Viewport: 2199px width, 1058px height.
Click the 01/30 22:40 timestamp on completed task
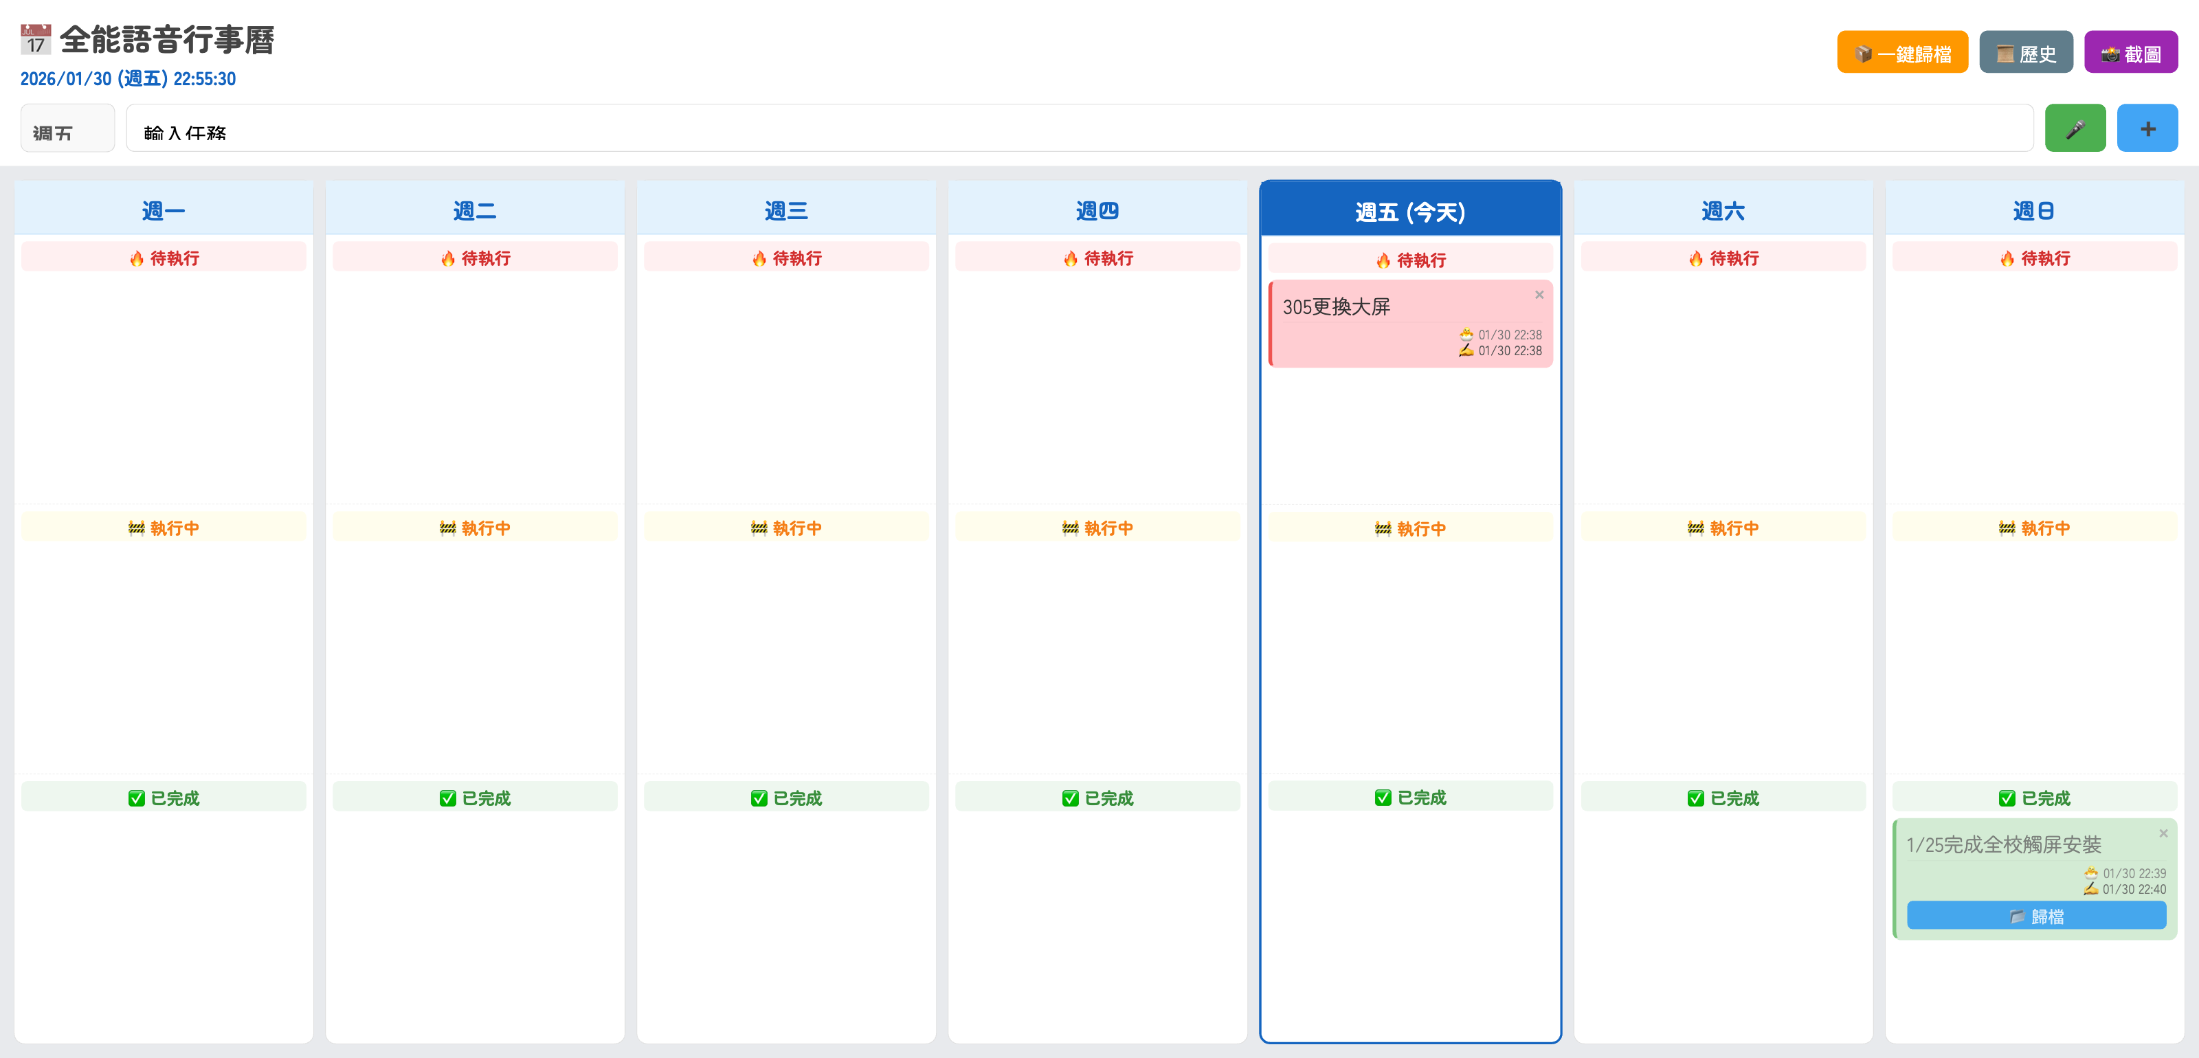2134,889
